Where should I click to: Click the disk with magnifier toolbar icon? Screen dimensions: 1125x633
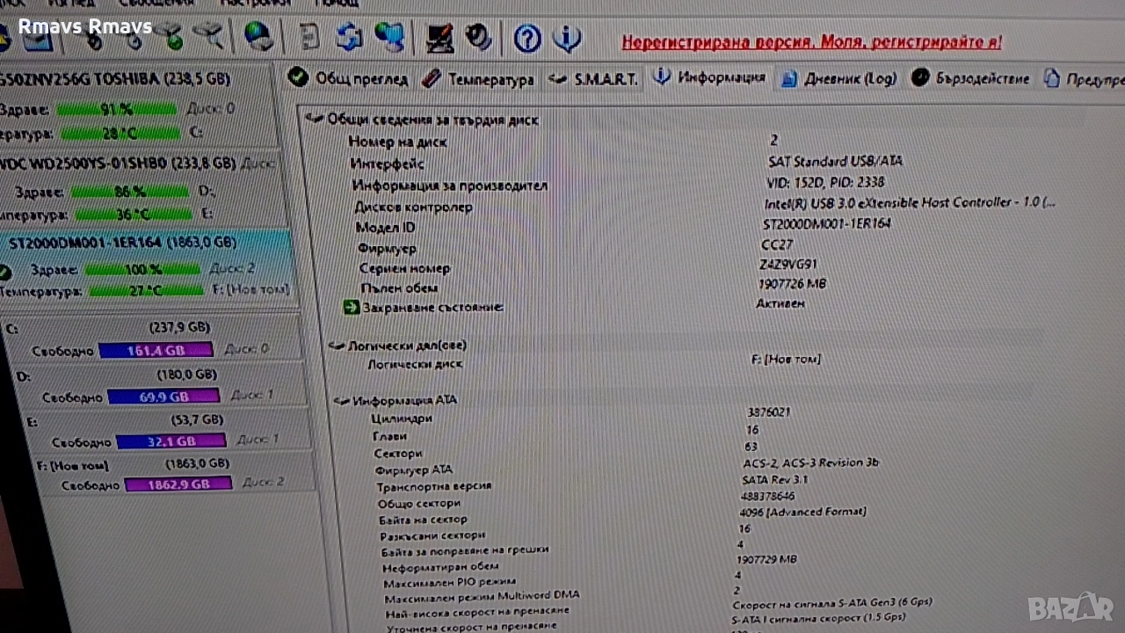point(208,37)
